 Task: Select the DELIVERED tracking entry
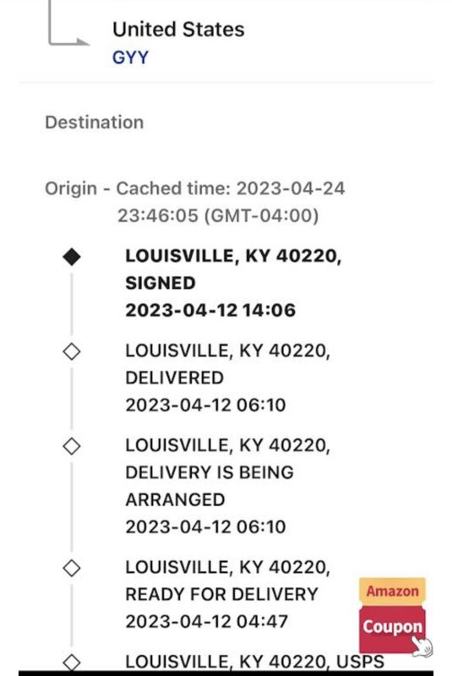227,378
